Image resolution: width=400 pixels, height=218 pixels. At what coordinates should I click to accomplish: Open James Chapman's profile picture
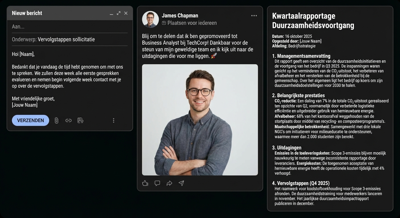(x=150, y=19)
